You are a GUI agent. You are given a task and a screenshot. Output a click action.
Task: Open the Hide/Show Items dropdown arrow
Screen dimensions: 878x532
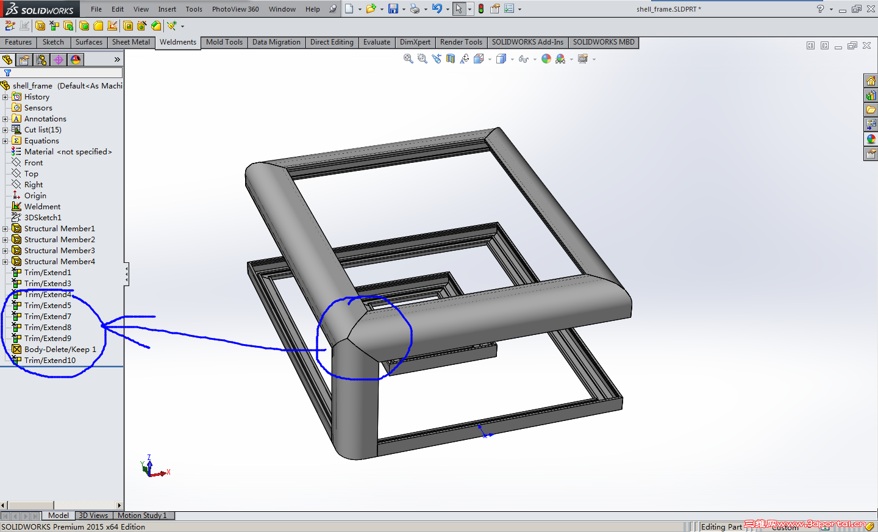pos(535,59)
